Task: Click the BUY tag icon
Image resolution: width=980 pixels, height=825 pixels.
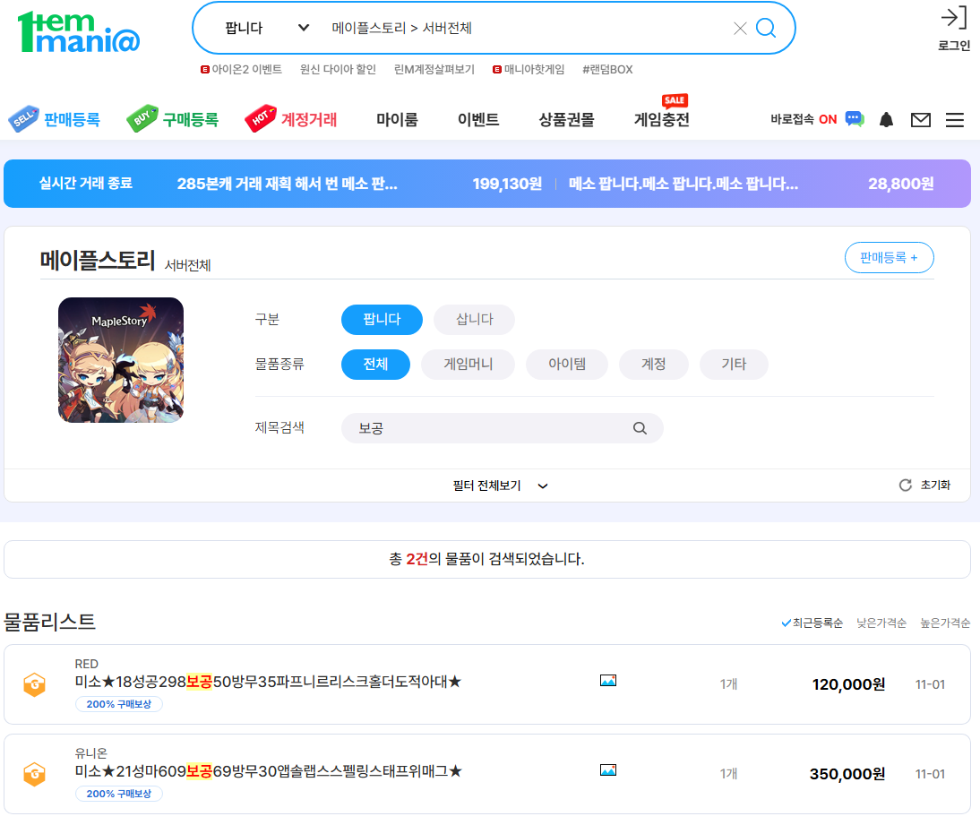Action: coord(142,118)
